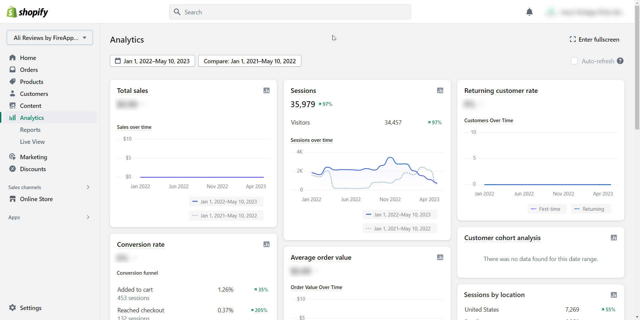This screenshot has width=640, height=320.
Task: Click Enter fullscreen button
Action: point(594,39)
